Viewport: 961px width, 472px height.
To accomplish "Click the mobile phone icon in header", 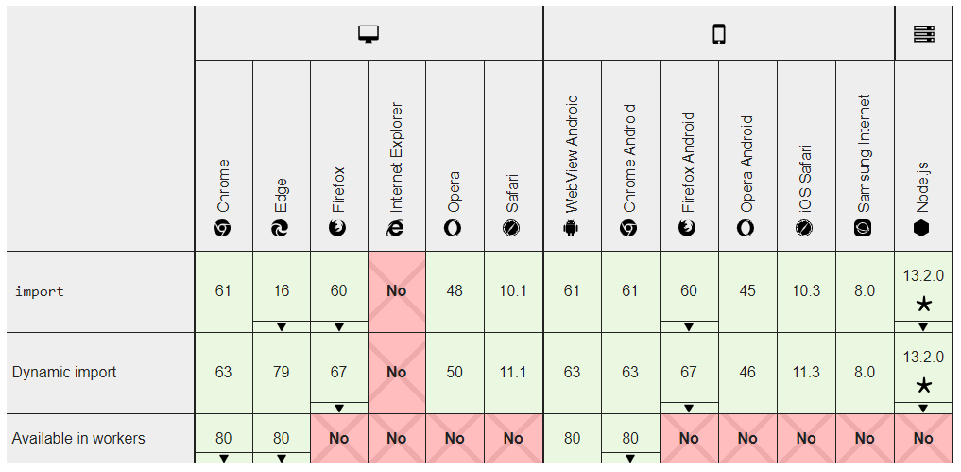I will 718,34.
